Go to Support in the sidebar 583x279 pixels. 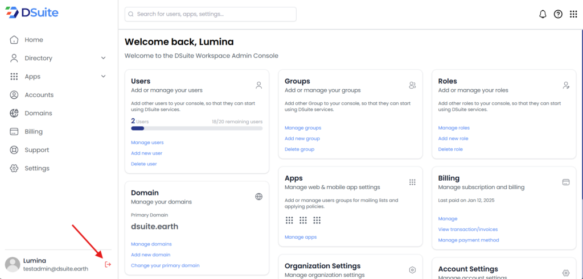(36, 150)
